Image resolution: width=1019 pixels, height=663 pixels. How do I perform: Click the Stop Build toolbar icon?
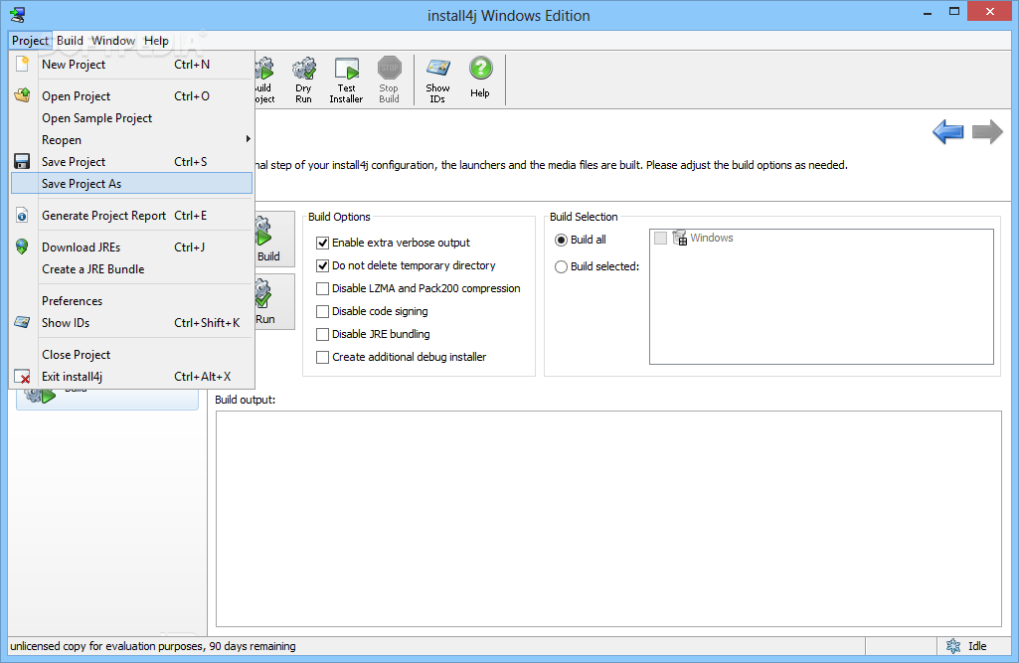tap(390, 69)
